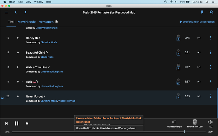Open more options for Never Forget

pos(210,96)
